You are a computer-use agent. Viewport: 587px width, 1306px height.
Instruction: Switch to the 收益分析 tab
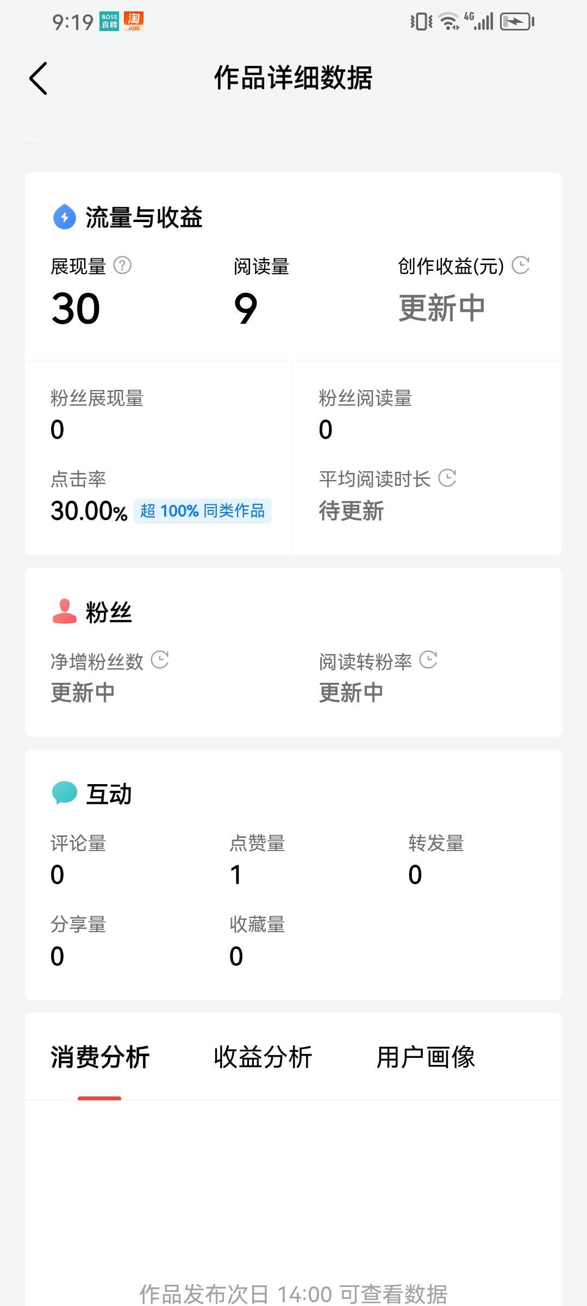263,1057
